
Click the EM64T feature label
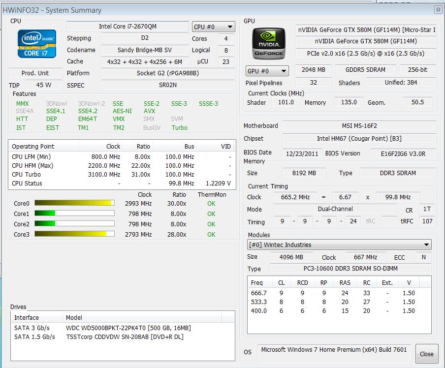click(x=88, y=119)
